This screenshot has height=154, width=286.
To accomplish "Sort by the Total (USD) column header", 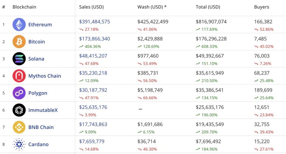I will [208, 7].
